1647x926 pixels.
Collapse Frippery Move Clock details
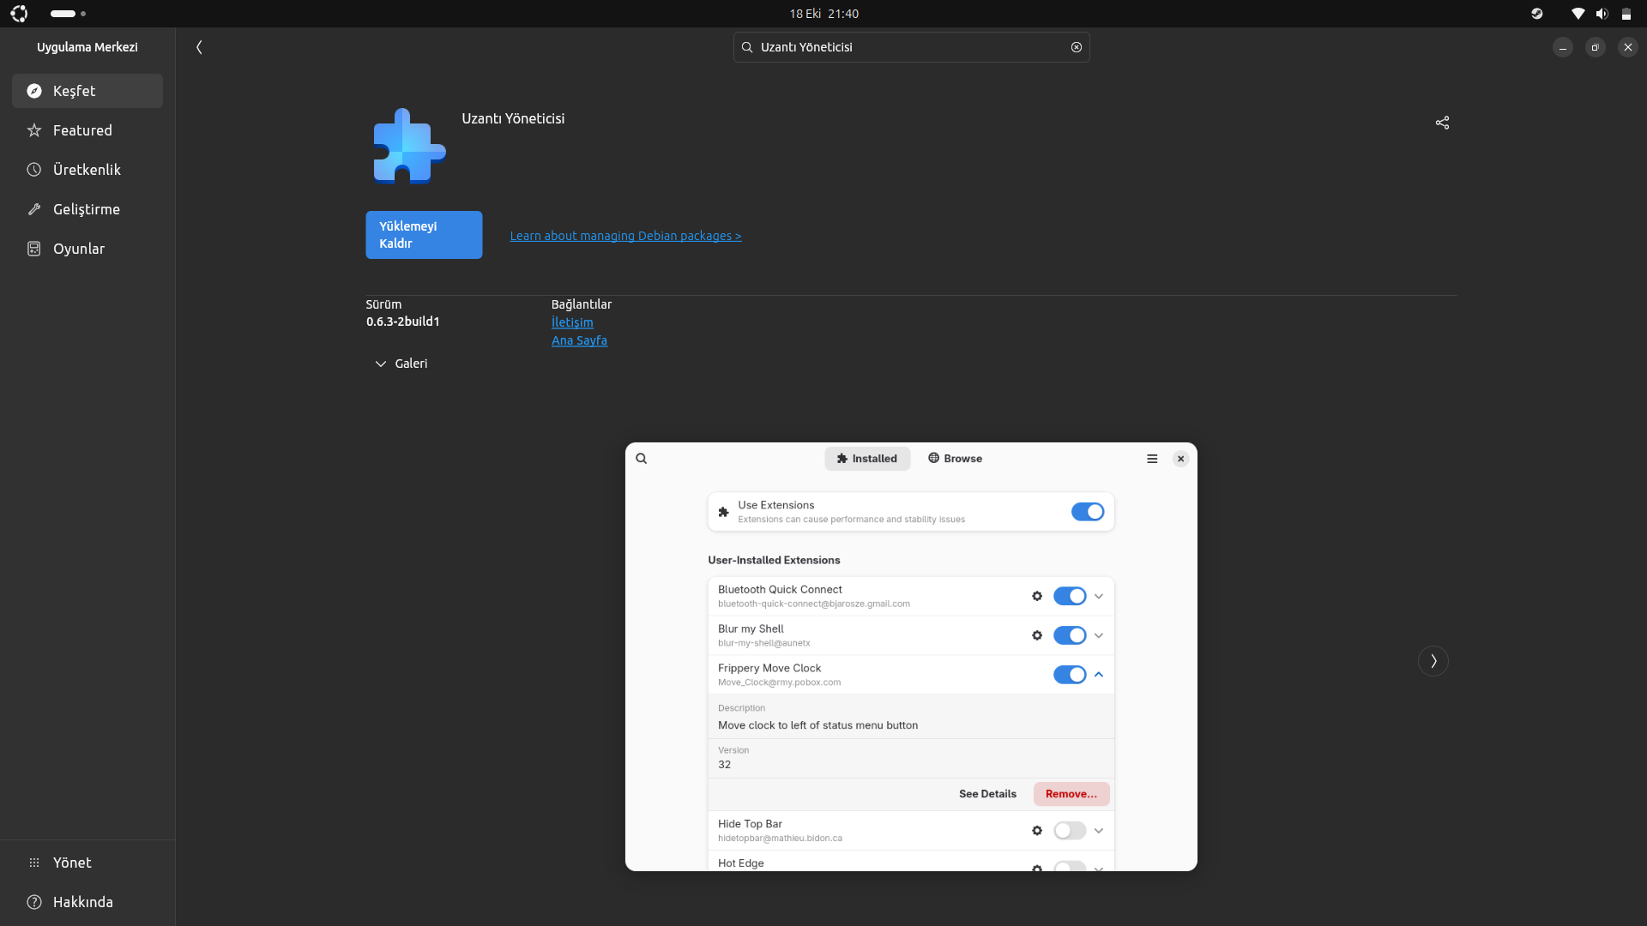[1099, 675]
